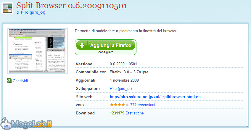Click the Split Browser add-on icon
The image size is (251, 131).
(x=7, y=8)
